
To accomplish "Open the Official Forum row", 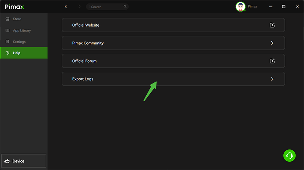I will (173, 61).
